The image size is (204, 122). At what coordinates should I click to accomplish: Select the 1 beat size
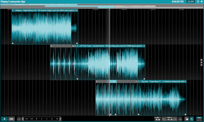[36, 119]
